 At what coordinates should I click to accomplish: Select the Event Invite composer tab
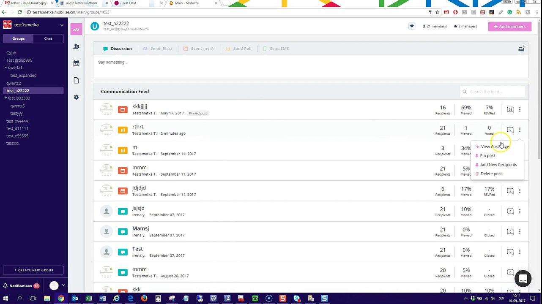(x=199, y=49)
